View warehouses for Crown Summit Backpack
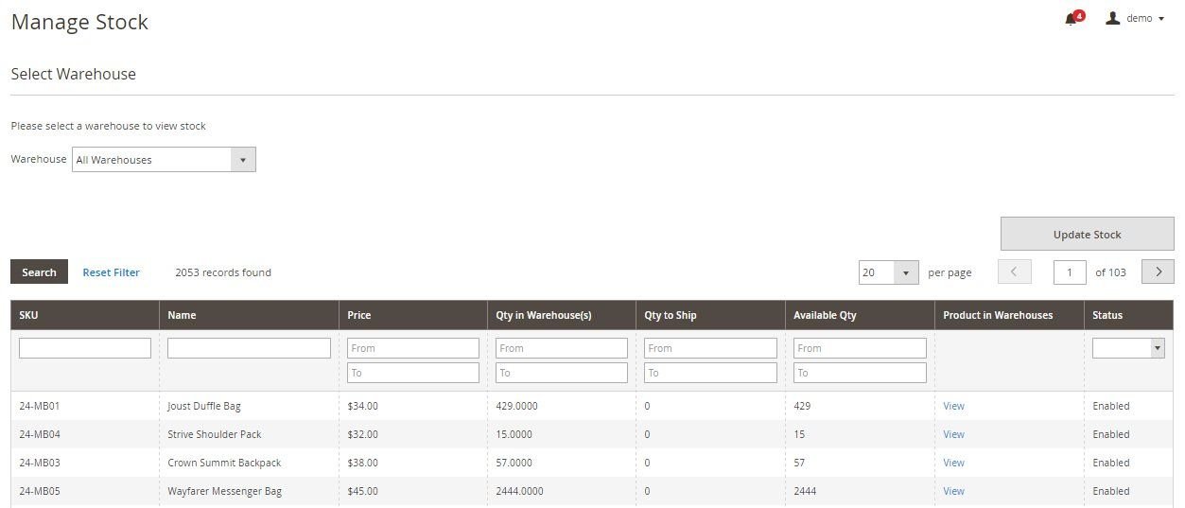1185x508 pixels. coord(953,463)
